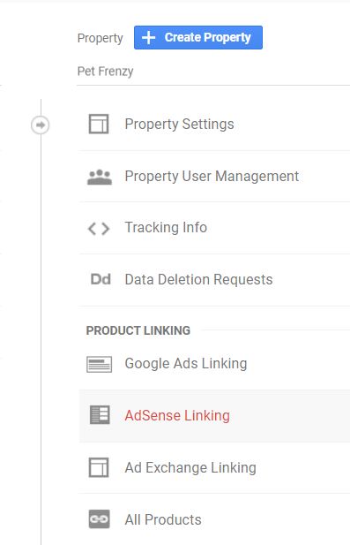Select Data Deletion Requests
The width and height of the screenshot is (350, 545).
(214, 280)
